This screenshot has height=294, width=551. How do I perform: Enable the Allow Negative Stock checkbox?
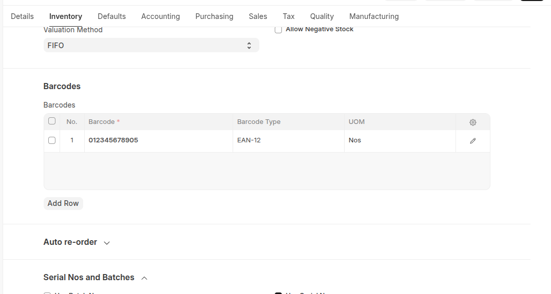coord(278,30)
